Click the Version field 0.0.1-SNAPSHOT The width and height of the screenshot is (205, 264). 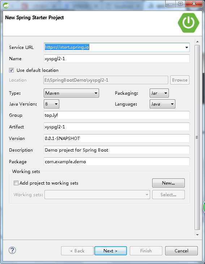point(117,139)
